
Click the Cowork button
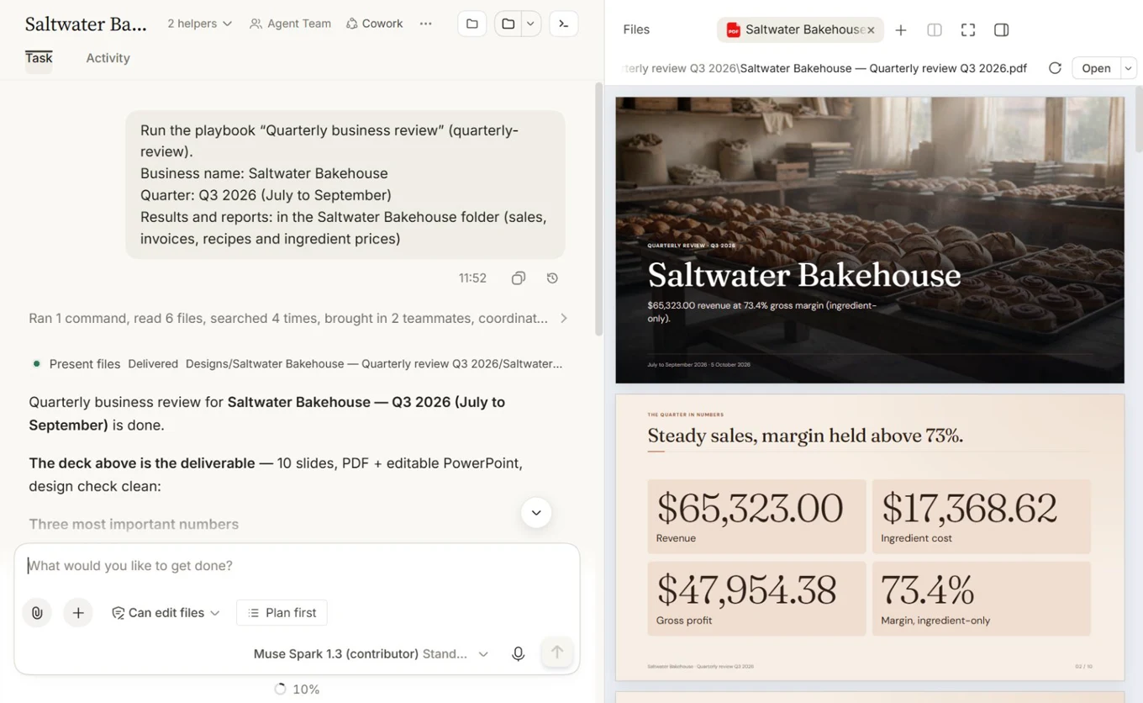click(375, 24)
